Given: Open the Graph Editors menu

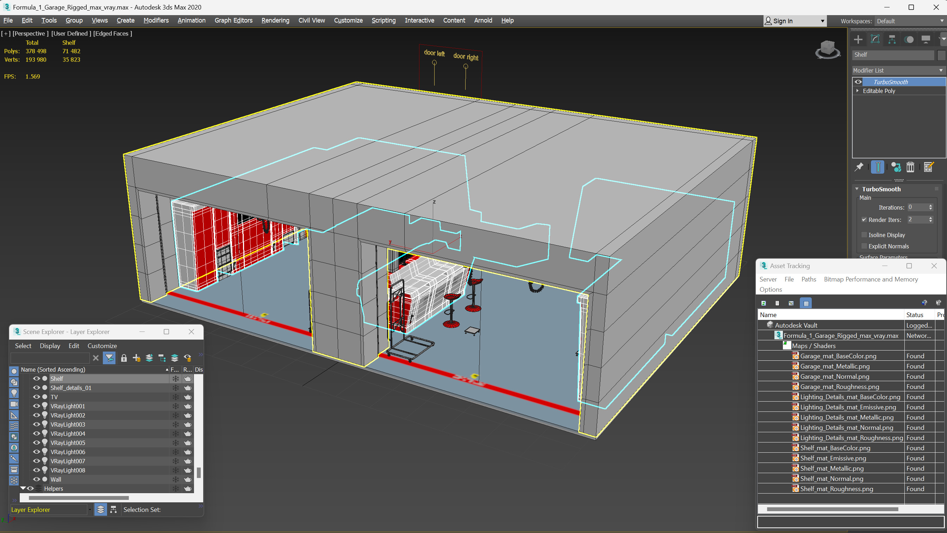Looking at the screenshot, I should [233, 20].
